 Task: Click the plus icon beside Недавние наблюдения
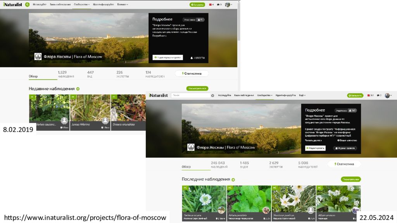pos(78,89)
